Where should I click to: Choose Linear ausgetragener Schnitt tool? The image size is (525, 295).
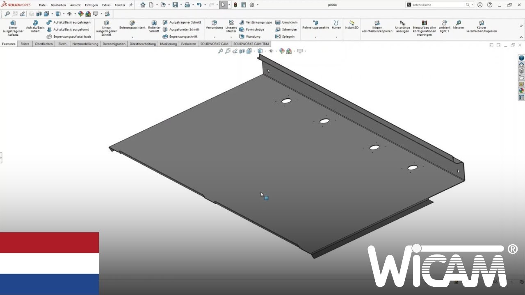coord(106,28)
